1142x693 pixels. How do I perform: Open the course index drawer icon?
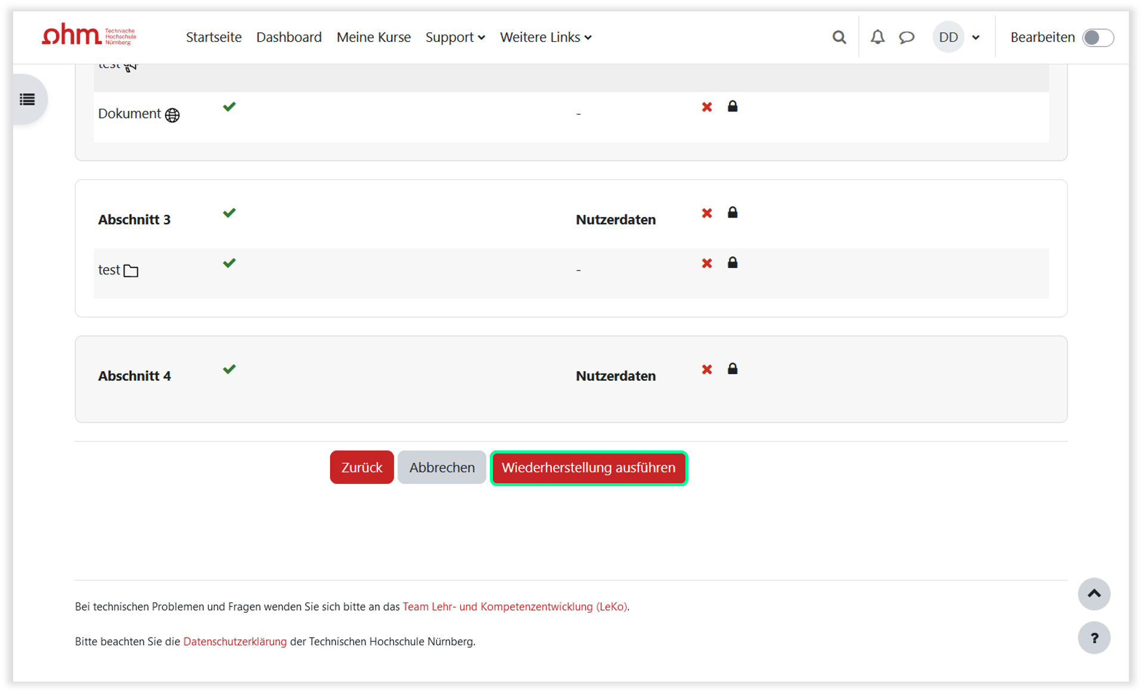click(x=27, y=100)
